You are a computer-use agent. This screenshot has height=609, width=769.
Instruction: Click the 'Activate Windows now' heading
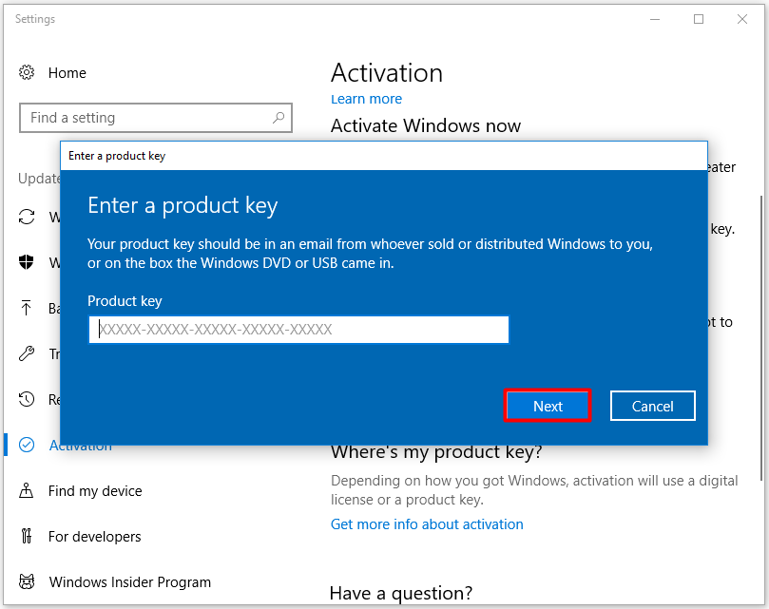(426, 126)
